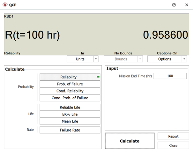This screenshot has height=153, width=193.
Task: Expand the Options dropdown arrow
Action: 184,59
